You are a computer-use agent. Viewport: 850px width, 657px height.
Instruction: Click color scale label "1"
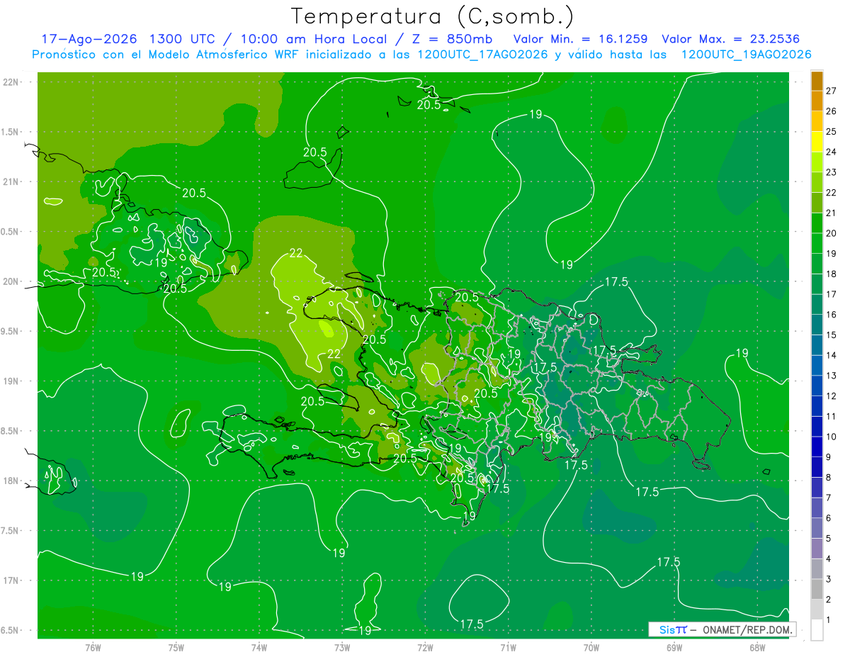pyautogui.click(x=829, y=620)
